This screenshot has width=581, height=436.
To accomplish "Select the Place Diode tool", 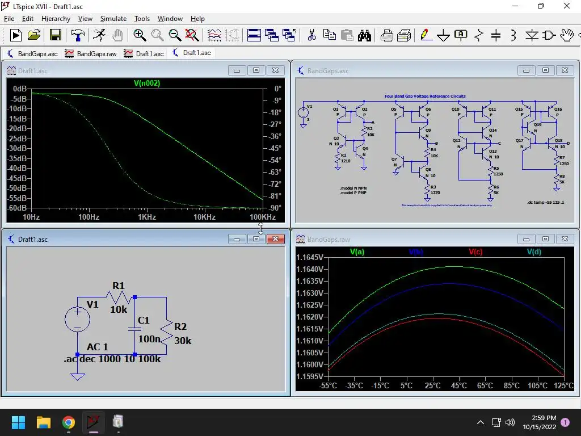I will click(531, 36).
